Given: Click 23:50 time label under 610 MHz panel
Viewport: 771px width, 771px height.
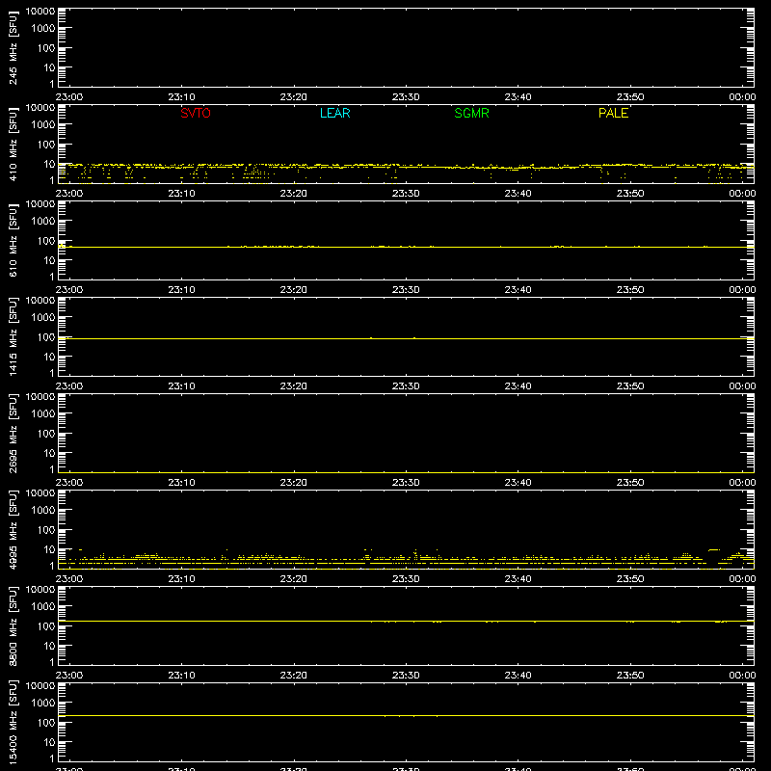Looking at the screenshot, I should pos(630,290).
